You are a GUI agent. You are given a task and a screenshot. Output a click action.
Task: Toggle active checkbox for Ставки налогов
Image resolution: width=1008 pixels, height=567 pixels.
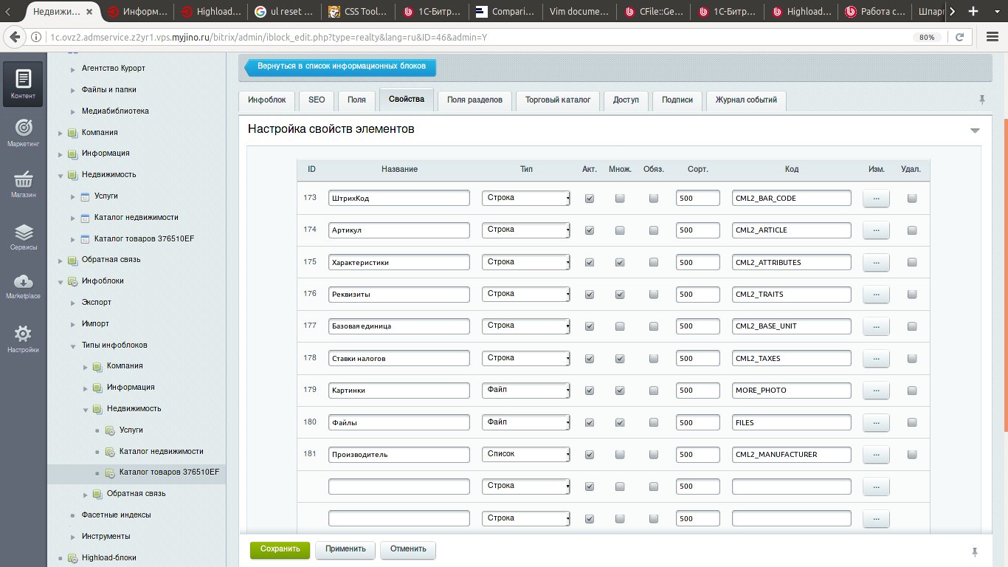coord(590,359)
